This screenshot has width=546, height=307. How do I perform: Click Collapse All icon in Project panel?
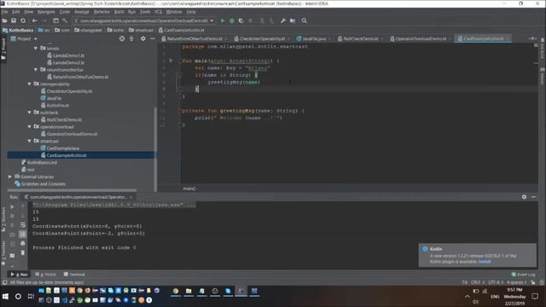pos(131,38)
